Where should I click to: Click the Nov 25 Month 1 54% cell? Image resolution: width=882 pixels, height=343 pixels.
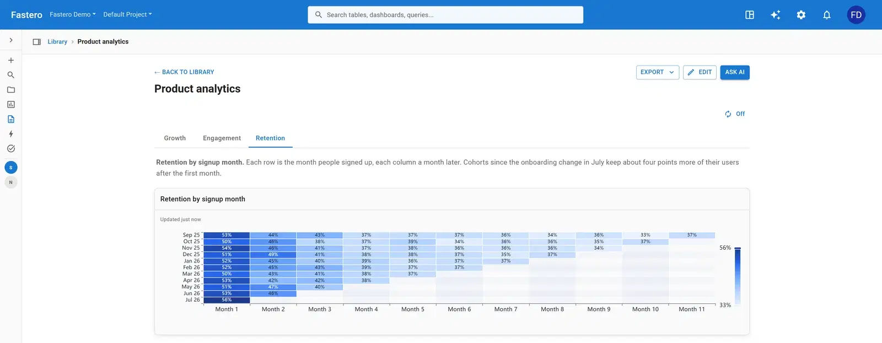coord(227,248)
